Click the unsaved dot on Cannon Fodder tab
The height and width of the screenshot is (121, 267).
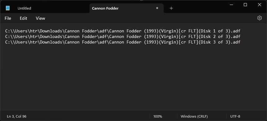[157, 8]
